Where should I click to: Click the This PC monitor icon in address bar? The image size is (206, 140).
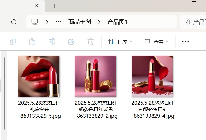[x=35, y=21]
